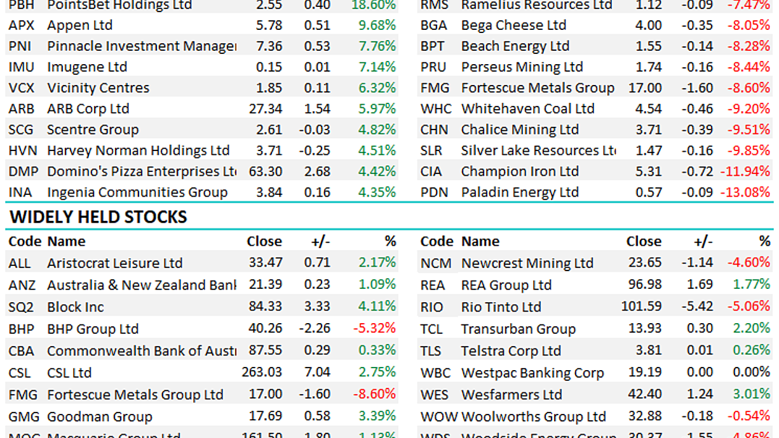Click the Newcrest Mining Ltd name
Screen dimensions: 779x438
527,263
